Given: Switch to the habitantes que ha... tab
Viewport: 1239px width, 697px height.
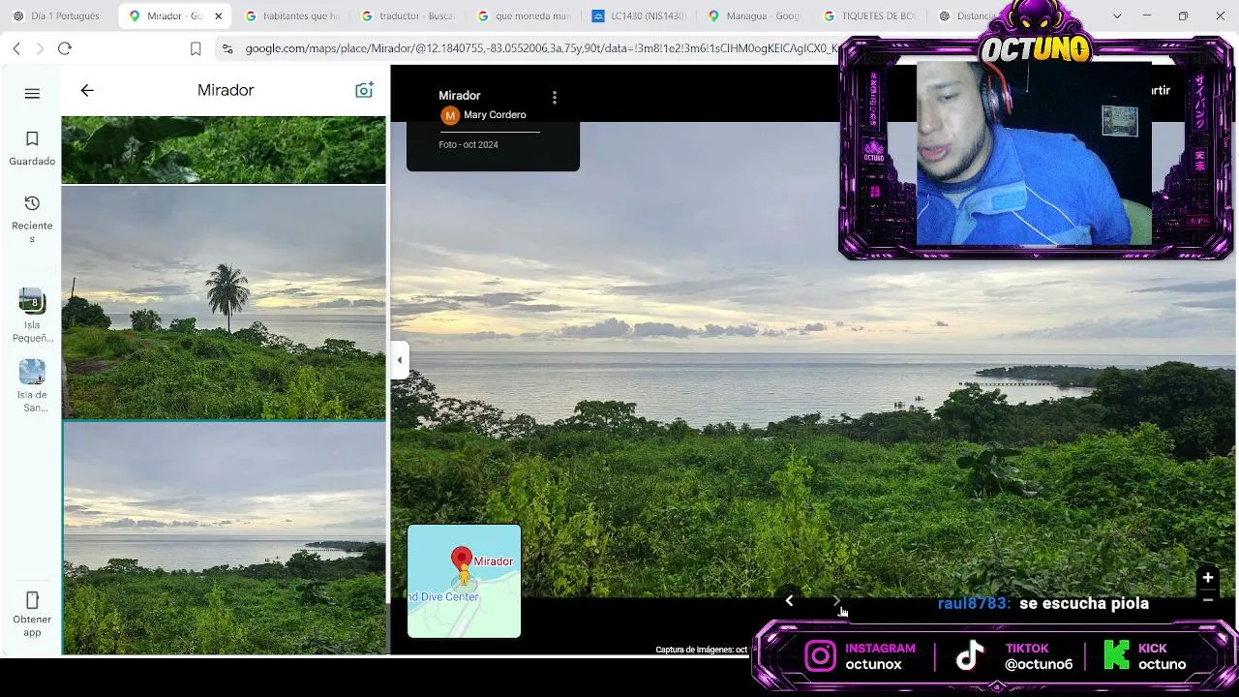Looking at the screenshot, I should (291, 16).
